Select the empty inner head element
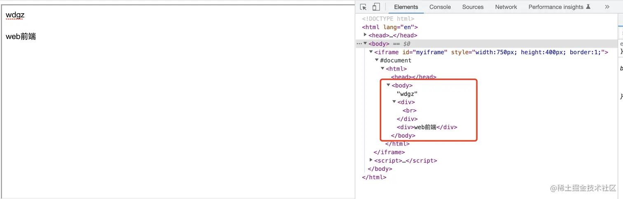 point(414,77)
